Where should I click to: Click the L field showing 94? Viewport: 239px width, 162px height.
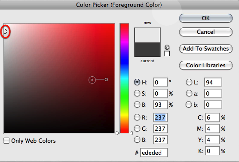[x=213, y=82]
